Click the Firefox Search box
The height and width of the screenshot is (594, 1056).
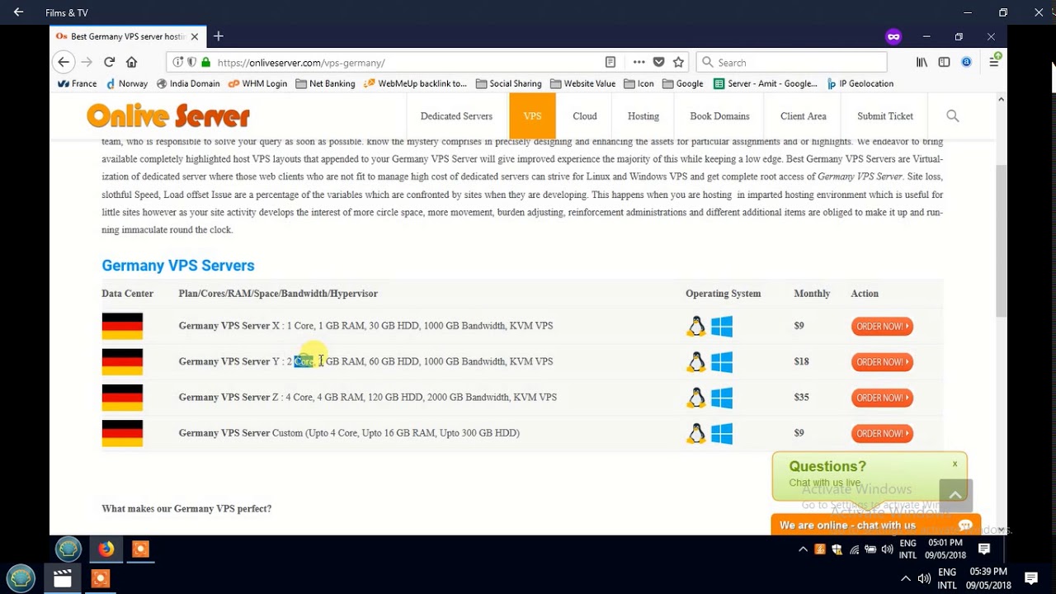792,62
